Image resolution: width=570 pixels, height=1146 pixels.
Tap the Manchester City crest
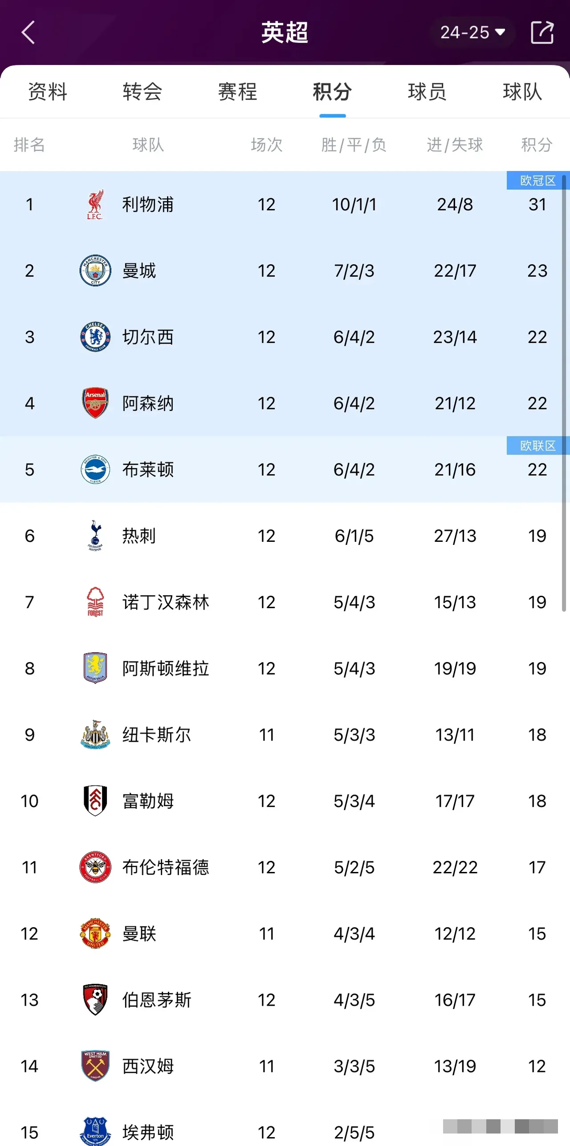click(95, 270)
